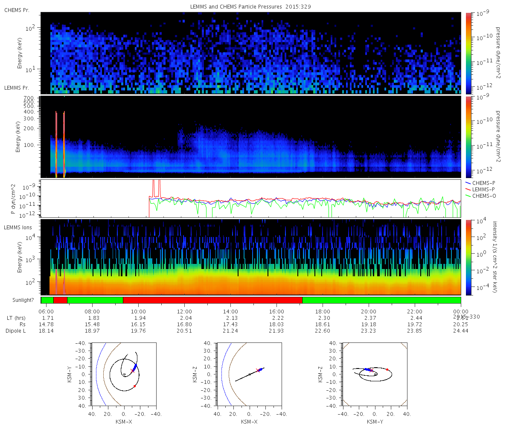Click the CHEMS pressure panel colorbar

point(468,53)
